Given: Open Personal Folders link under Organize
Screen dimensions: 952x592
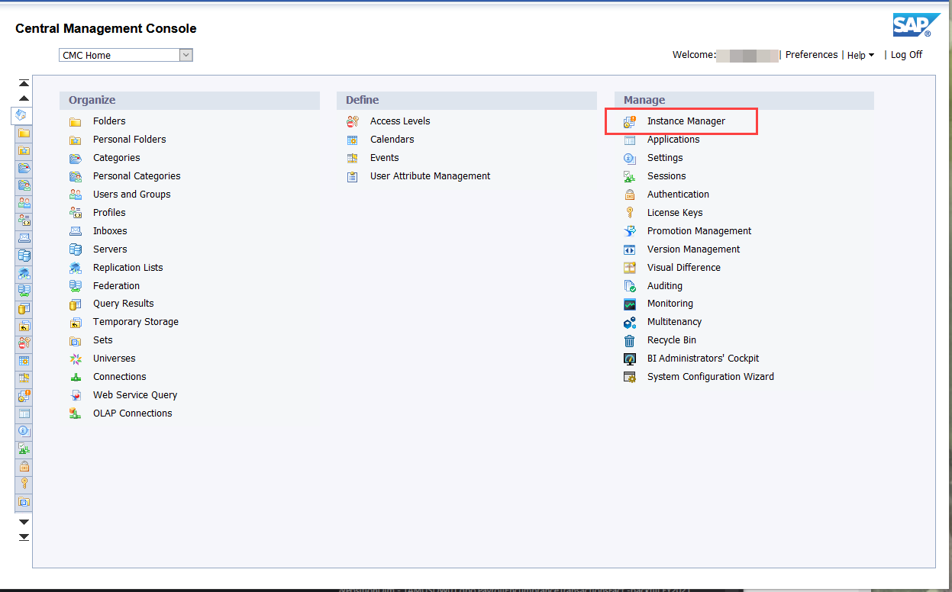Looking at the screenshot, I should (129, 140).
